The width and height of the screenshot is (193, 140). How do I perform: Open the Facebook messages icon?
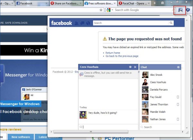(82, 23)
